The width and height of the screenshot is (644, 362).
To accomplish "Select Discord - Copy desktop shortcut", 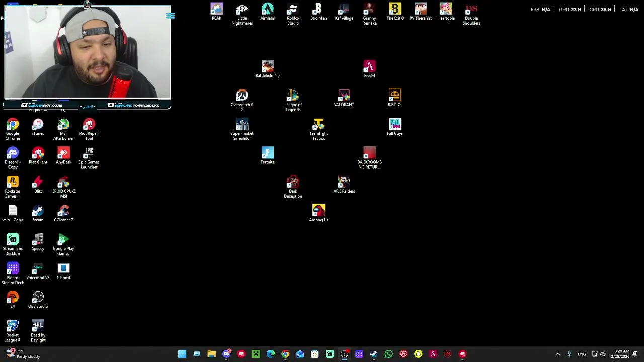I will click(13, 158).
